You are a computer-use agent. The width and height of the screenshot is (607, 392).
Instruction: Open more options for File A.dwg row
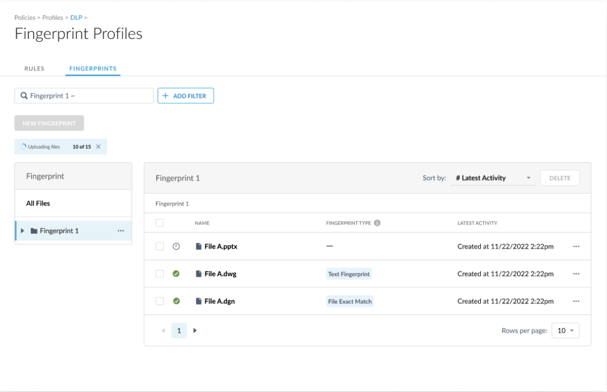point(576,274)
